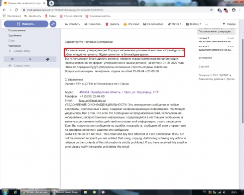Viewport: 244px width, 195px height.
Task: Open the green round taskbar icon
Action: [x=95, y=192]
